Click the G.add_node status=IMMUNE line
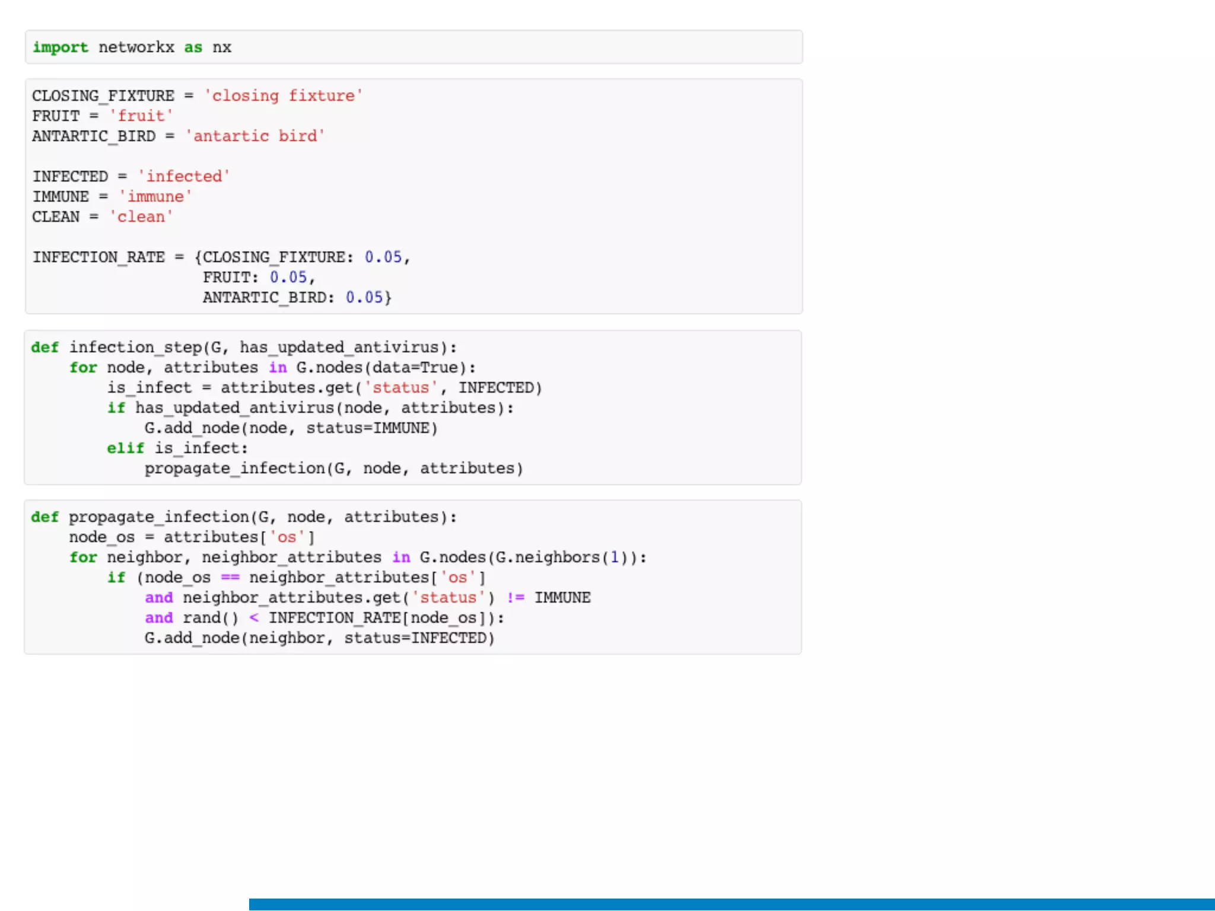 (291, 428)
